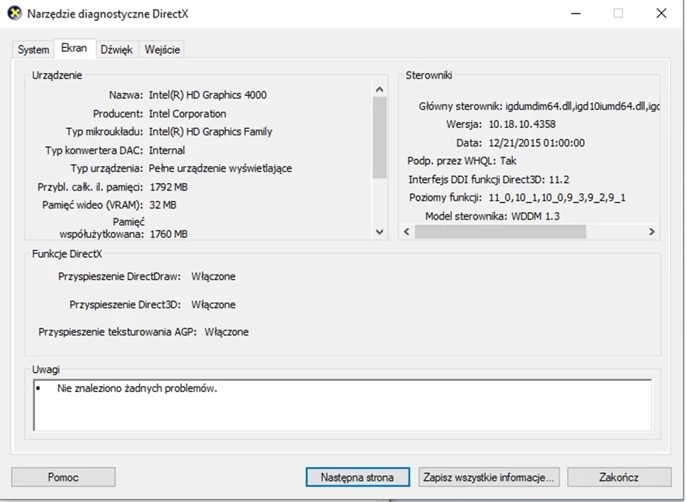
Task: Click the window title Narzędzie diagnostyczne DirectX
Action: 108,14
